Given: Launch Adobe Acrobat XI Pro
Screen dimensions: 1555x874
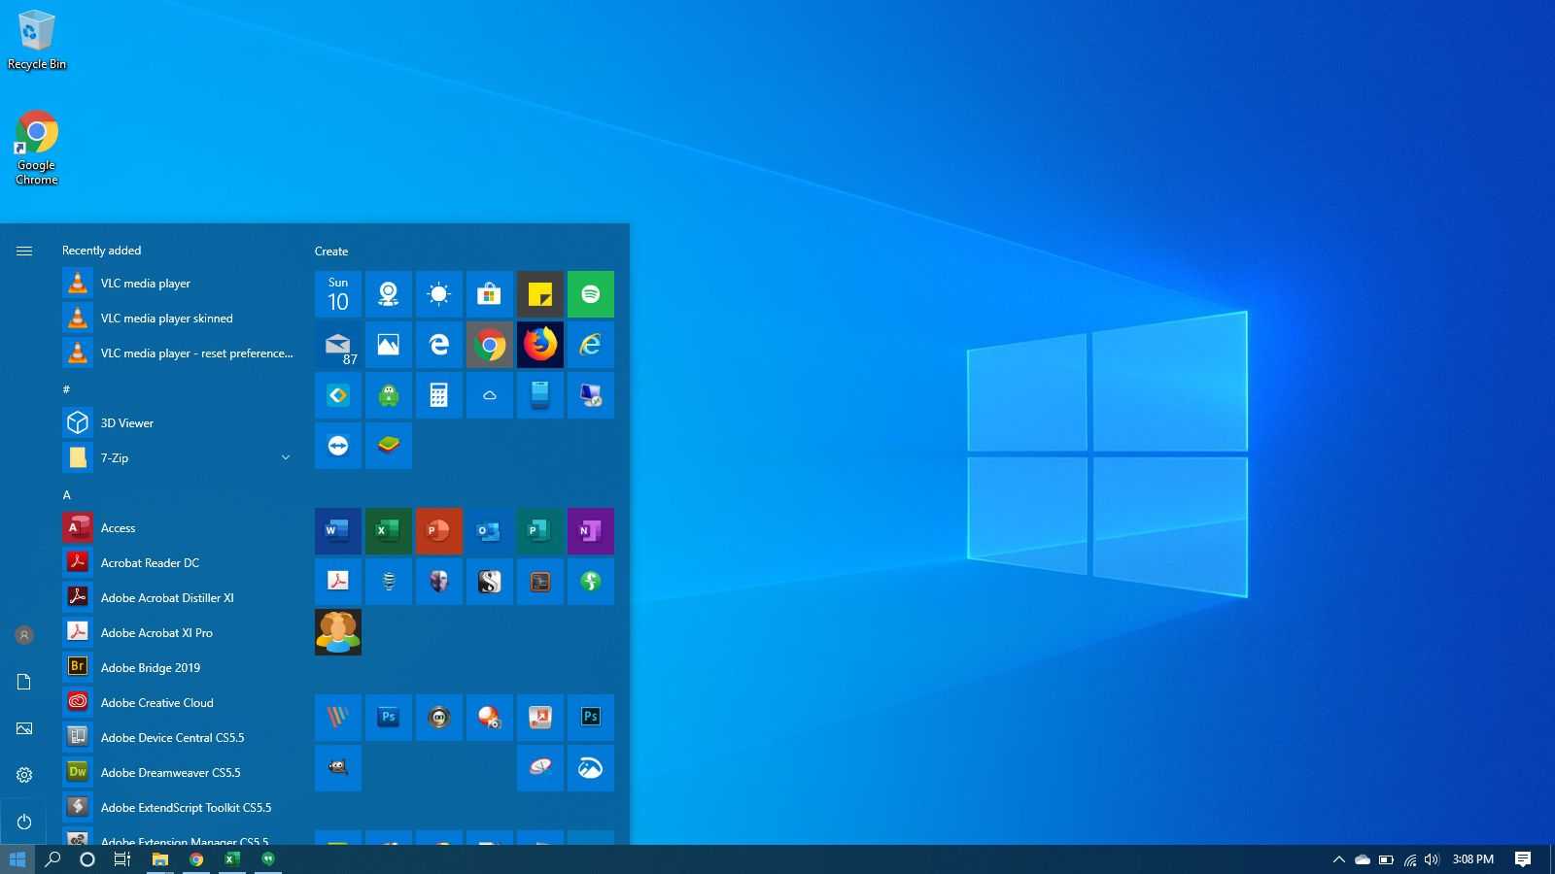Looking at the screenshot, I should point(179,632).
